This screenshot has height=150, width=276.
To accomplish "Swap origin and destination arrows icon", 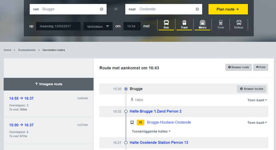I will [116, 9].
